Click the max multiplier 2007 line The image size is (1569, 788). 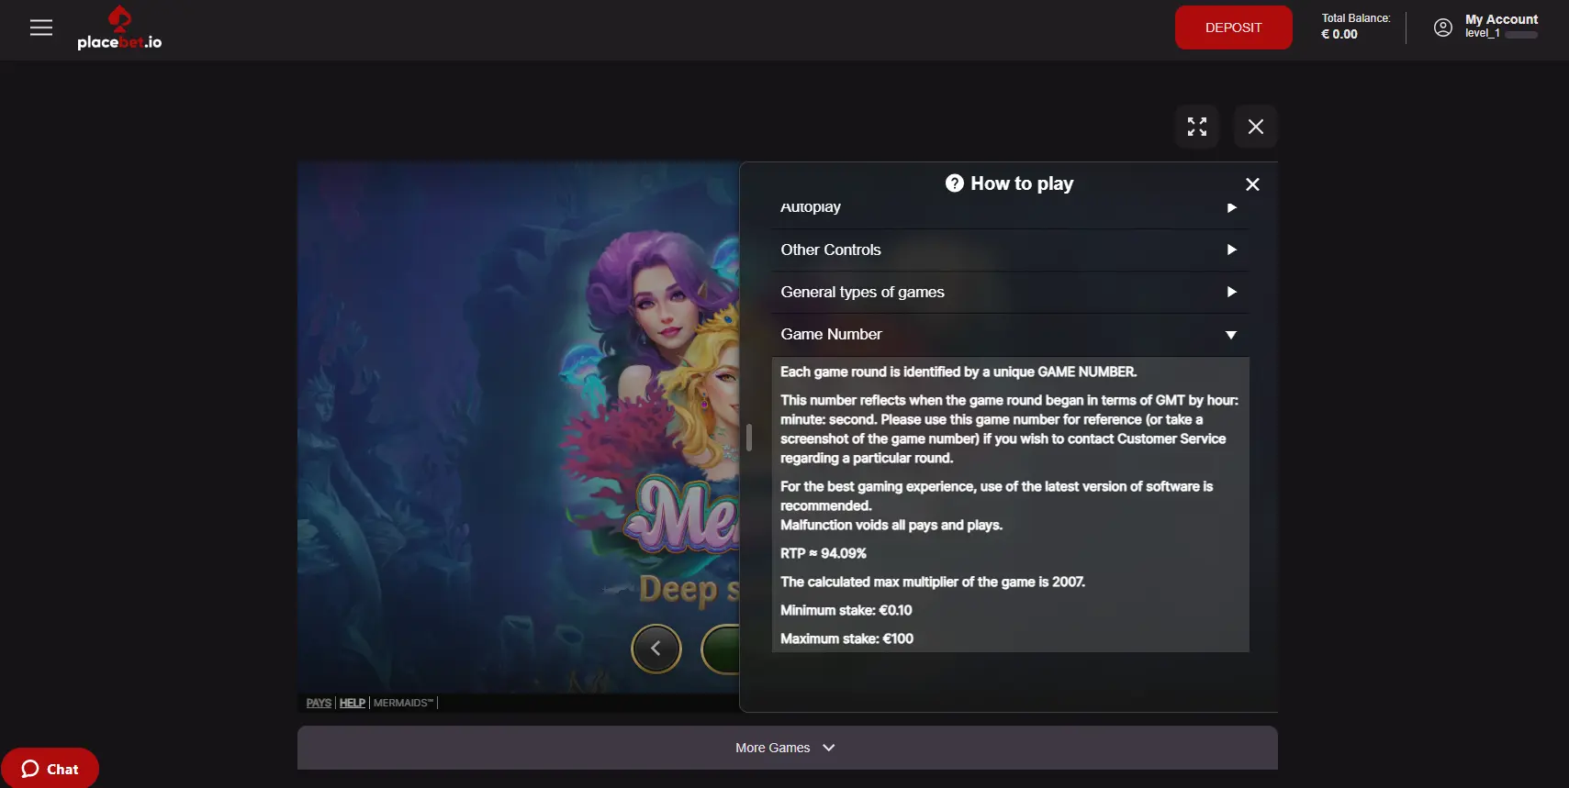point(933,582)
